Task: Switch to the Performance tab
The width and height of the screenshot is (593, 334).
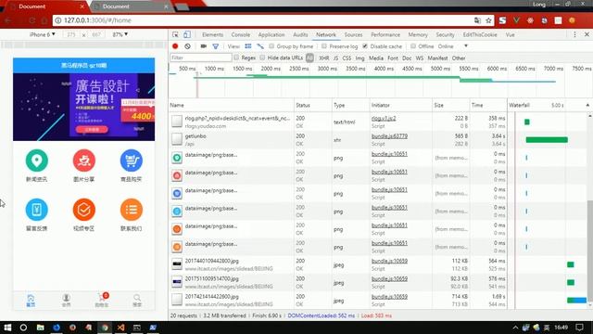Action: pyautogui.click(x=385, y=34)
